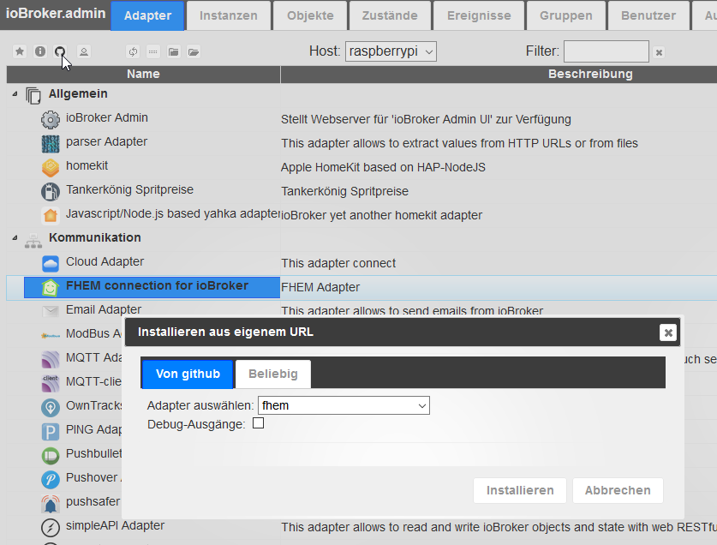Image resolution: width=717 pixels, height=545 pixels.
Task: Click the yahka house icon
Action: coord(51,216)
